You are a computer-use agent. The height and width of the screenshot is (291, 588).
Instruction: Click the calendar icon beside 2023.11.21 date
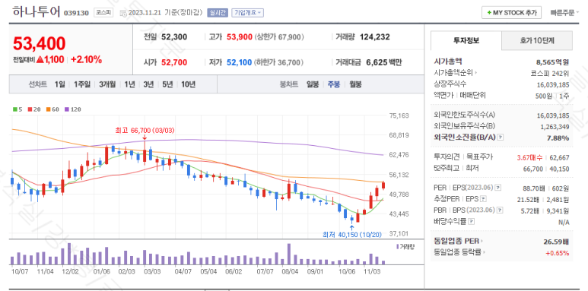(x=123, y=14)
